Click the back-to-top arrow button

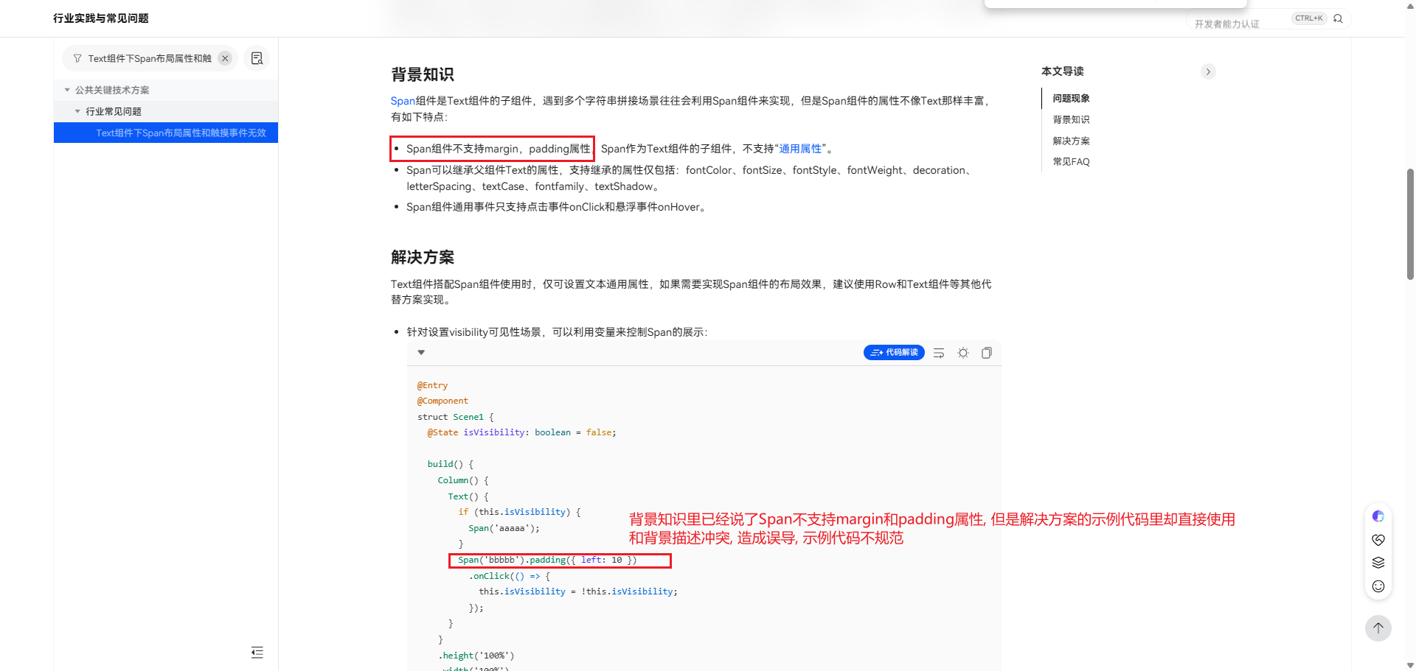click(1378, 628)
